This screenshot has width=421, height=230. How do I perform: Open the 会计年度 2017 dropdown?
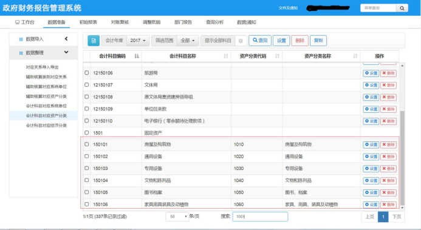pyautogui.click(x=138, y=41)
